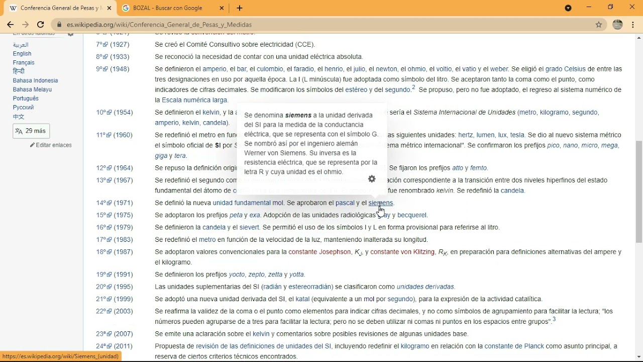
Task: Click the gear icon in the siemens preview popup
Action: [372, 179]
